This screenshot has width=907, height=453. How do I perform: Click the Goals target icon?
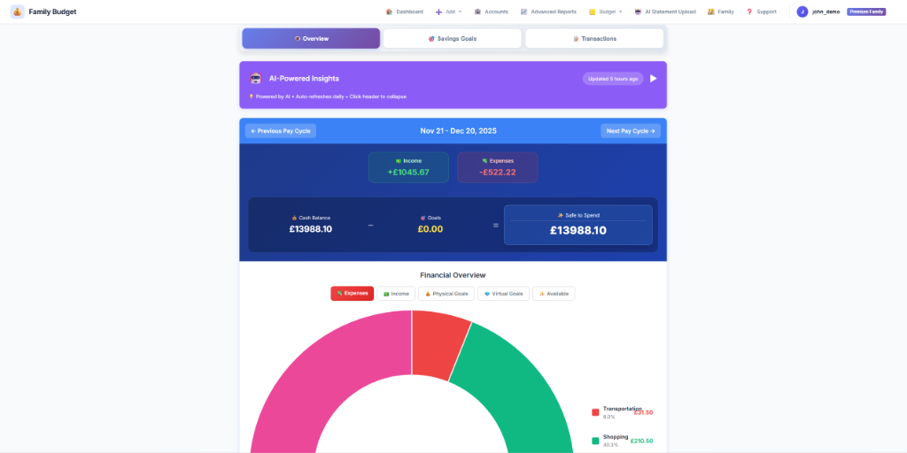pyautogui.click(x=422, y=218)
